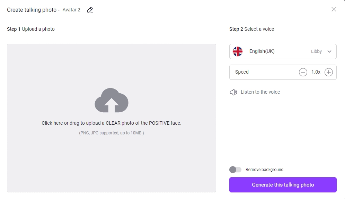Click the Avatar 2 name text

click(x=71, y=10)
